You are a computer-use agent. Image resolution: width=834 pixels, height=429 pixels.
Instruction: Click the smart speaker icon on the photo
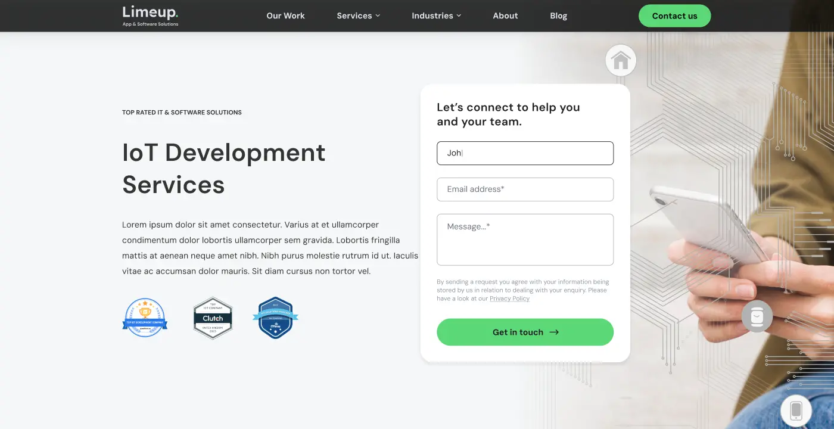tap(757, 316)
